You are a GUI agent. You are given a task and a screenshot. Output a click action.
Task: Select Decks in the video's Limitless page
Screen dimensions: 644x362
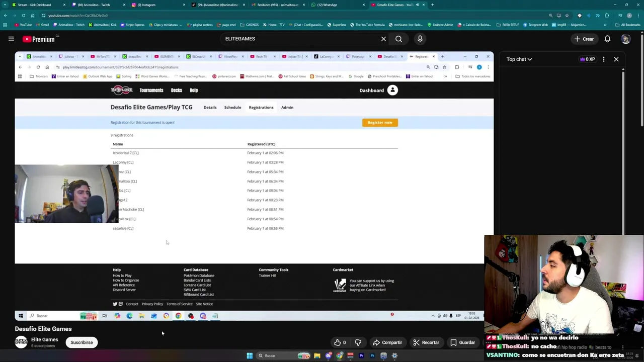pyautogui.click(x=176, y=90)
